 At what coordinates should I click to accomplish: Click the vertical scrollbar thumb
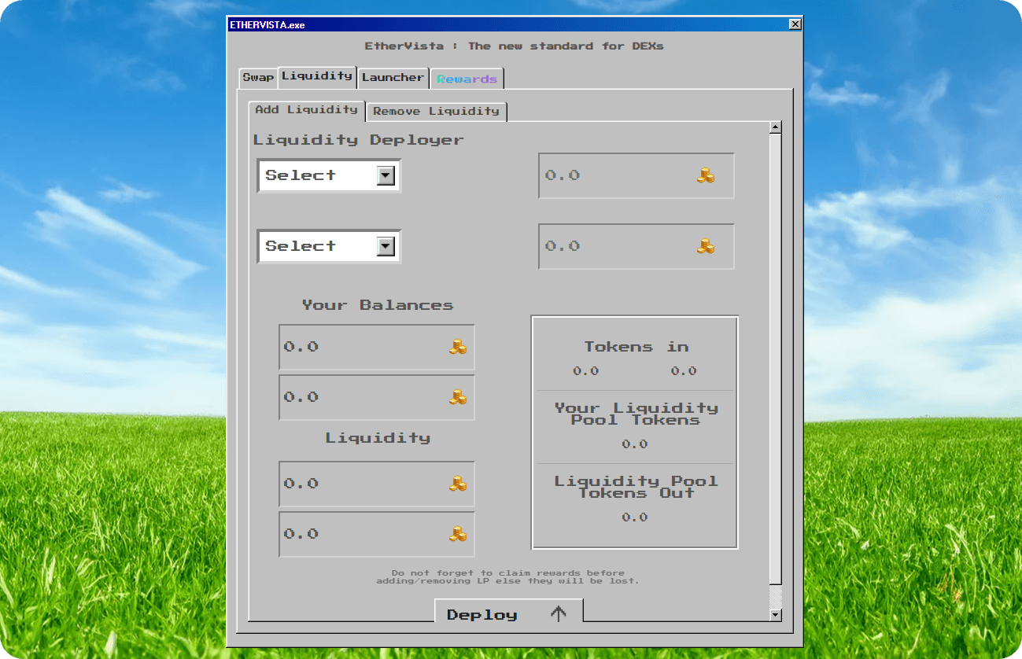(x=776, y=359)
